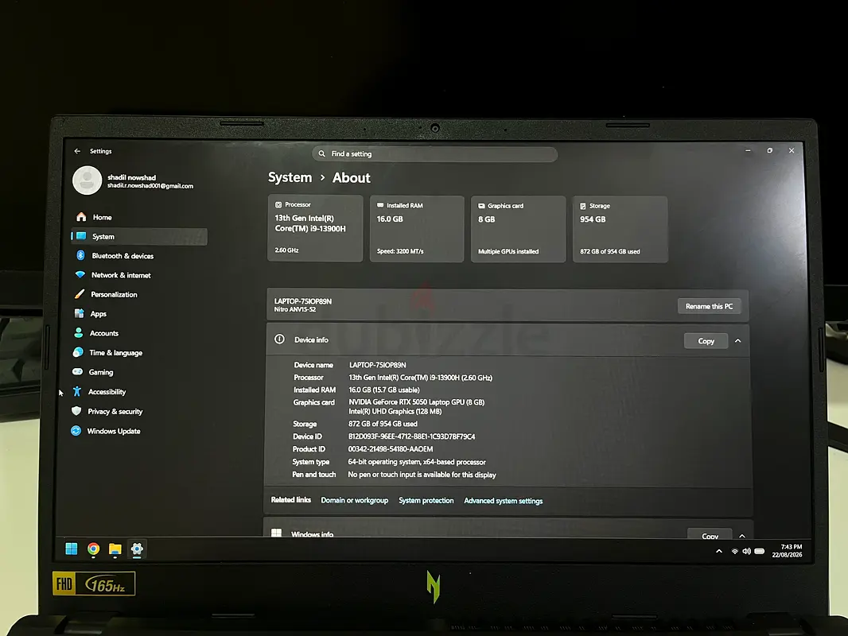Screen dimensions: 848x636
Task: Open the user profile avatar
Action: pyautogui.click(x=87, y=180)
